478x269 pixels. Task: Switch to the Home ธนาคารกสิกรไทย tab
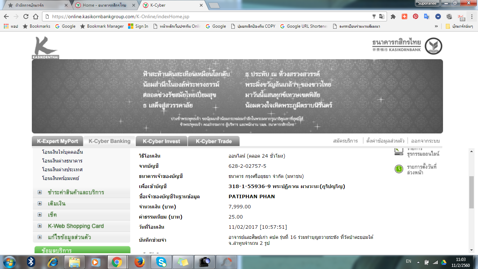tap(105, 5)
